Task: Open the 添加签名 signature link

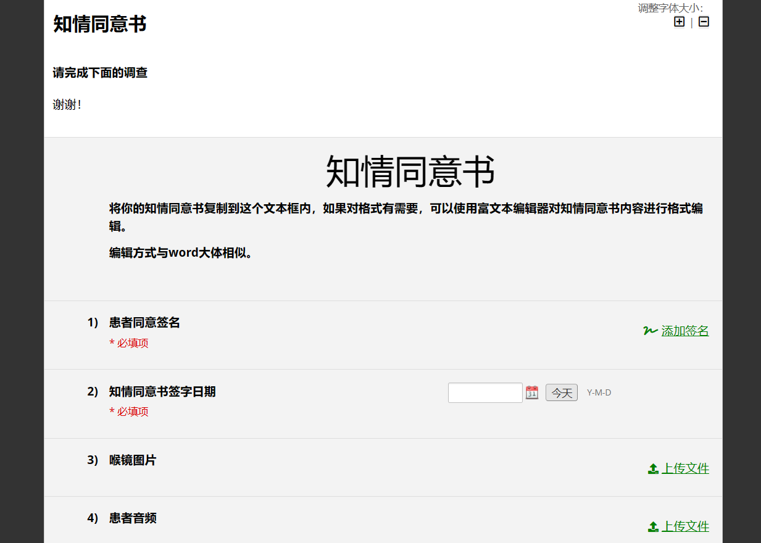Action: [685, 331]
